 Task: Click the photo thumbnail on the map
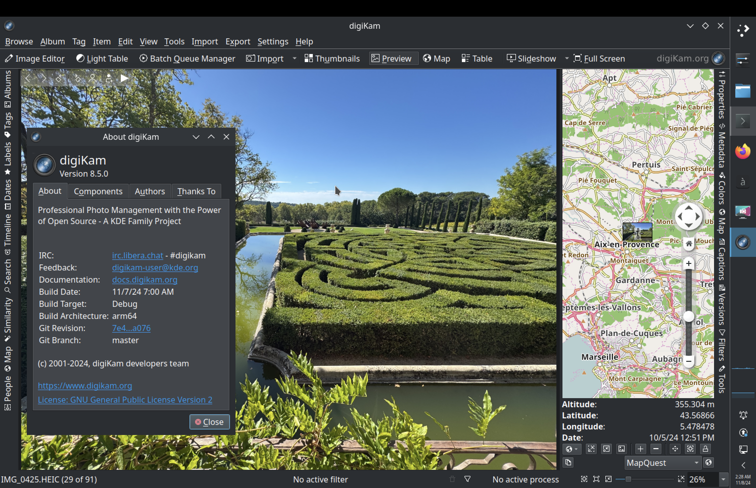pyautogui.click(x=637, y=232)
